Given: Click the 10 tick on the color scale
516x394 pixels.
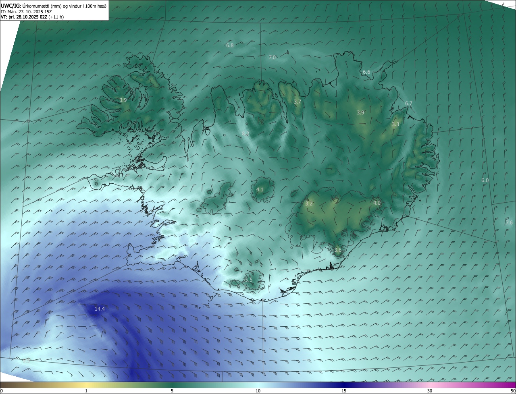Looking at the screenshot, I should [x=258, y=390].
